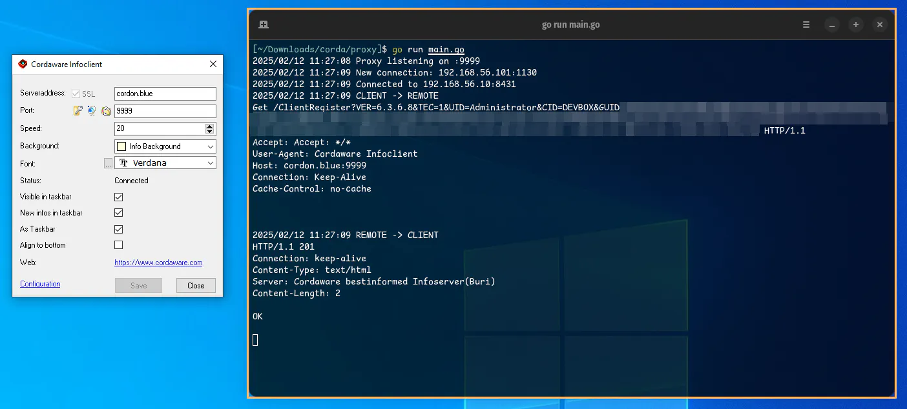Open the Verdana font dropdown
Viewport: 907px width, 409px height.
tap(211, 163)
